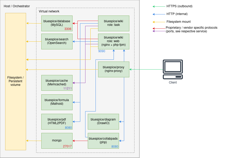Click the red 3306 port label

[68, 29]
